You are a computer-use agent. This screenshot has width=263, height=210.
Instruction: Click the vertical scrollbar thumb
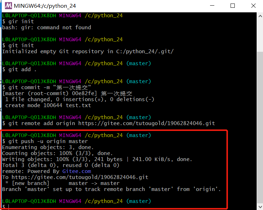coord(260,127)
